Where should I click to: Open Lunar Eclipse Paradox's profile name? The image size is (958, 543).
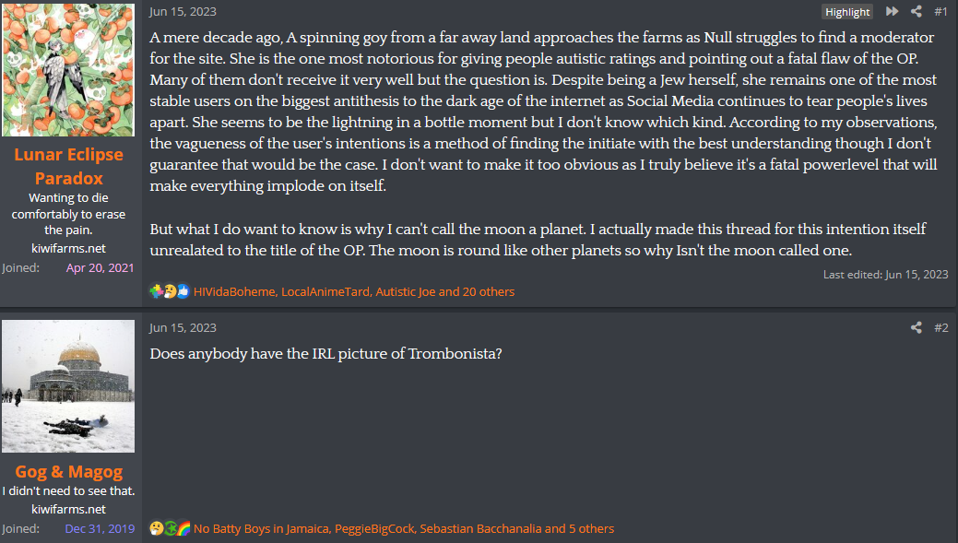pyautogui.click(x=68, y=167)
